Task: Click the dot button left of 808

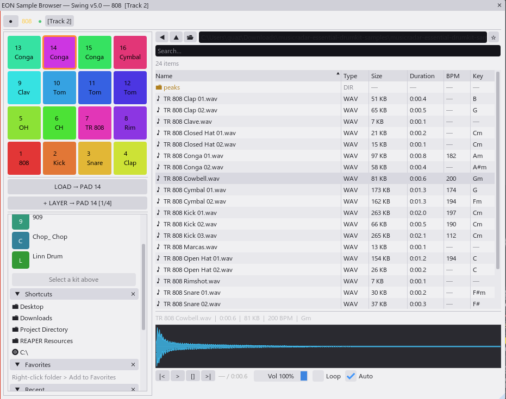Action: [x=11, y=21]
